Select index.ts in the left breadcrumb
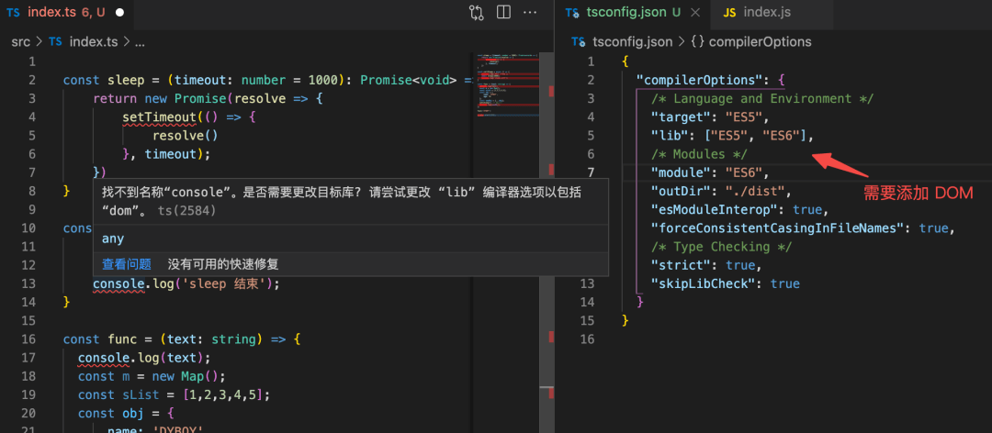Image resolution: width=992 pixels, height=433 pixels. tap(93, 42)
